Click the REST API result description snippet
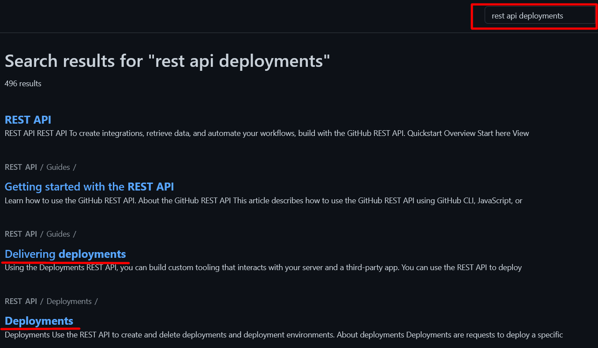 [x=266, y=133]
